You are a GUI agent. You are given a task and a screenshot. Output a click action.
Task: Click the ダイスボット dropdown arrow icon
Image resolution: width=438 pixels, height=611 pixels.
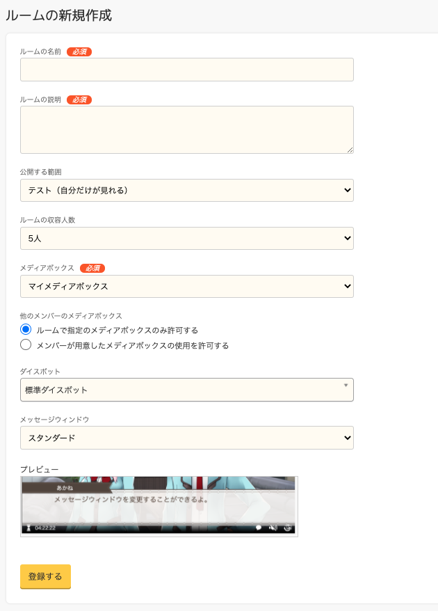346,385
